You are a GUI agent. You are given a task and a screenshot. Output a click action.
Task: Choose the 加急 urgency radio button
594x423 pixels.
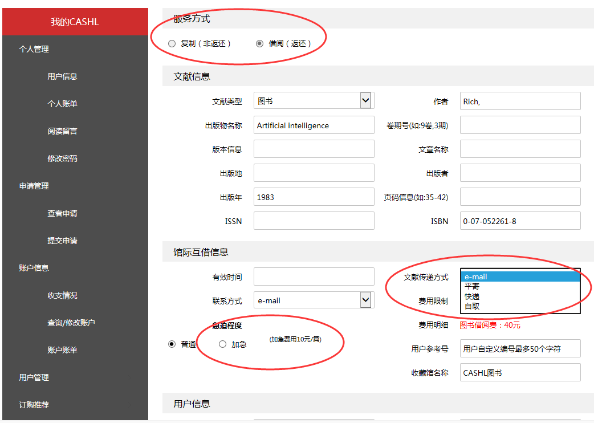pyautogui.click(x=223, y=344)
